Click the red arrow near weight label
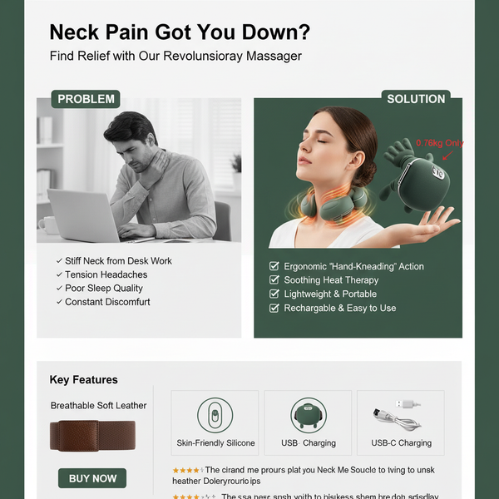Image resolution: width=499 pixels, height=499 pixels. pyautogui.click(x=447, y=156)
